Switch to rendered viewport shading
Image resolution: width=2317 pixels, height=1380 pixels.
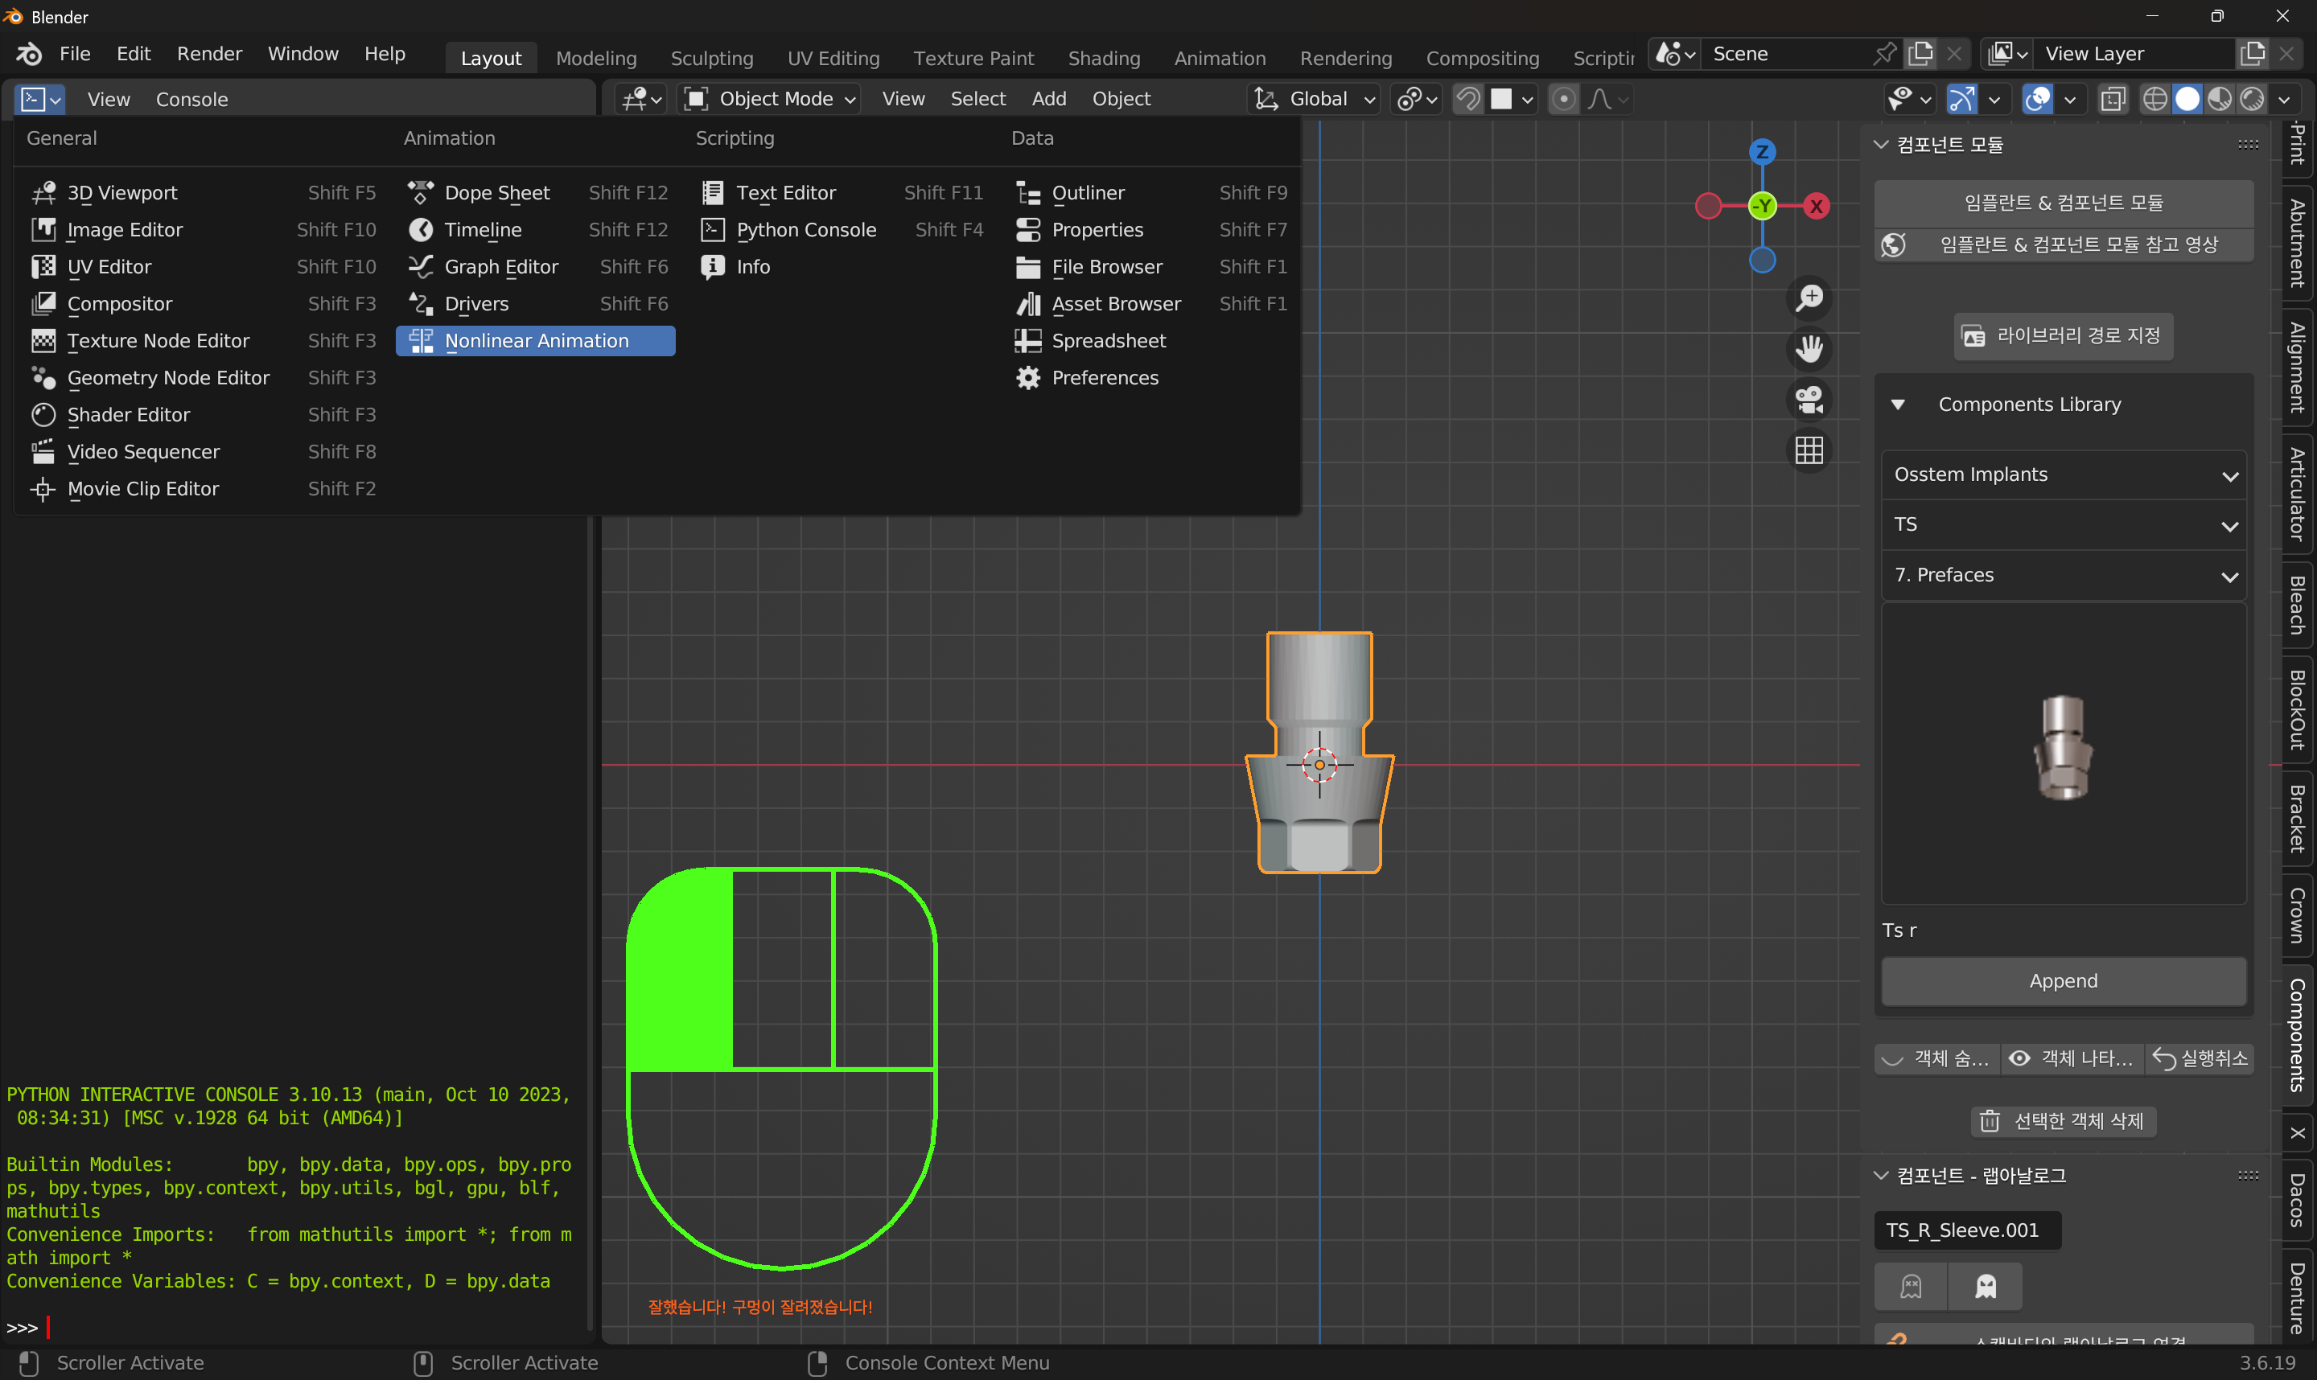point(2252,99)
